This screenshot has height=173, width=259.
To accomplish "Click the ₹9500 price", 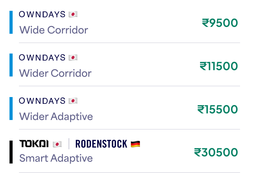I will (x=220, y=23).
